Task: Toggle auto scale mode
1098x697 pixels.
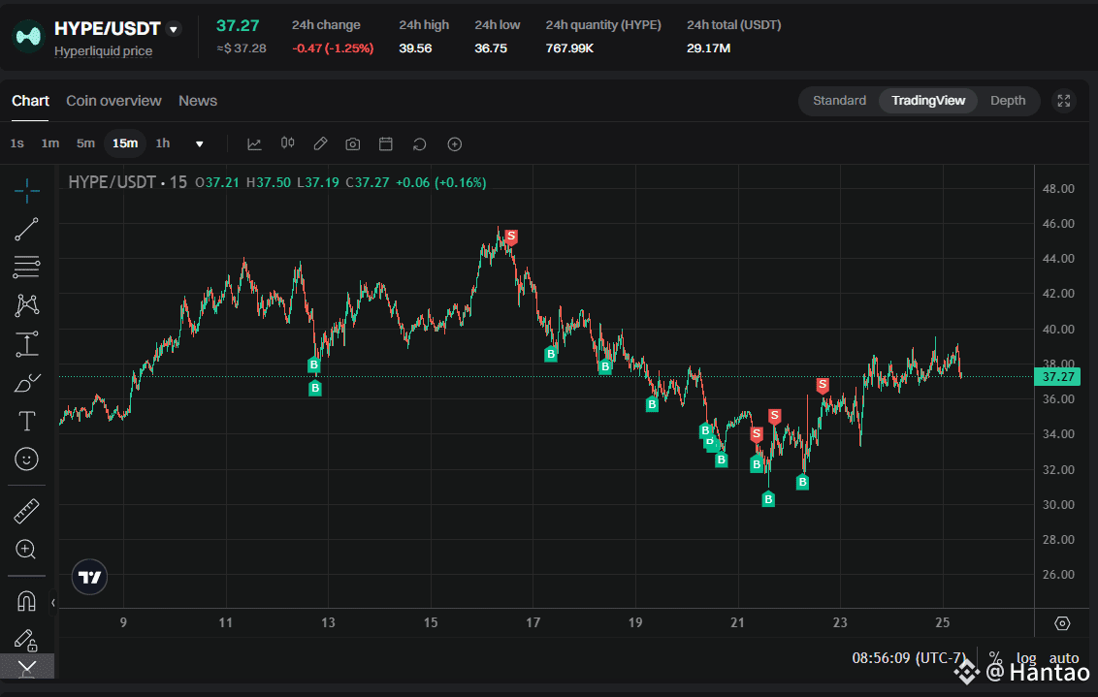Action: click(1064, 658)
